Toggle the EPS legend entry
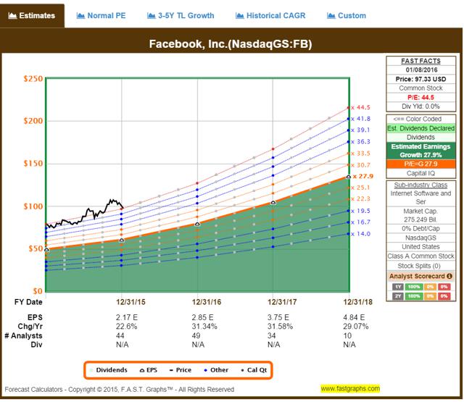Image resolution: width=464 pixels, height=402 pixels. (x=148, y=370)
